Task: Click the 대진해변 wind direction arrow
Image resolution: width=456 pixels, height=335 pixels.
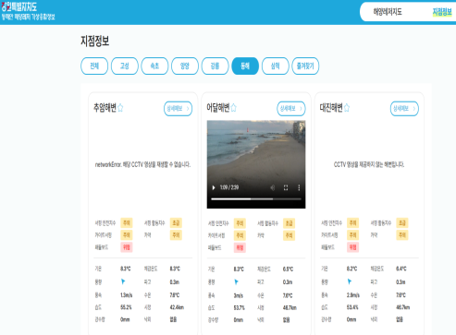Action: 350,281
